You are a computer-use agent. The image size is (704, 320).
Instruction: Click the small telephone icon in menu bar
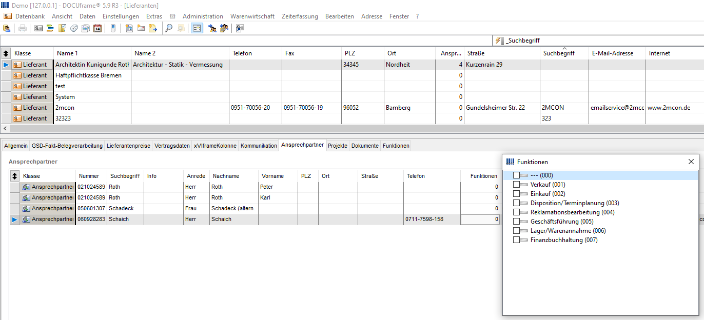[x=172, y=16]
